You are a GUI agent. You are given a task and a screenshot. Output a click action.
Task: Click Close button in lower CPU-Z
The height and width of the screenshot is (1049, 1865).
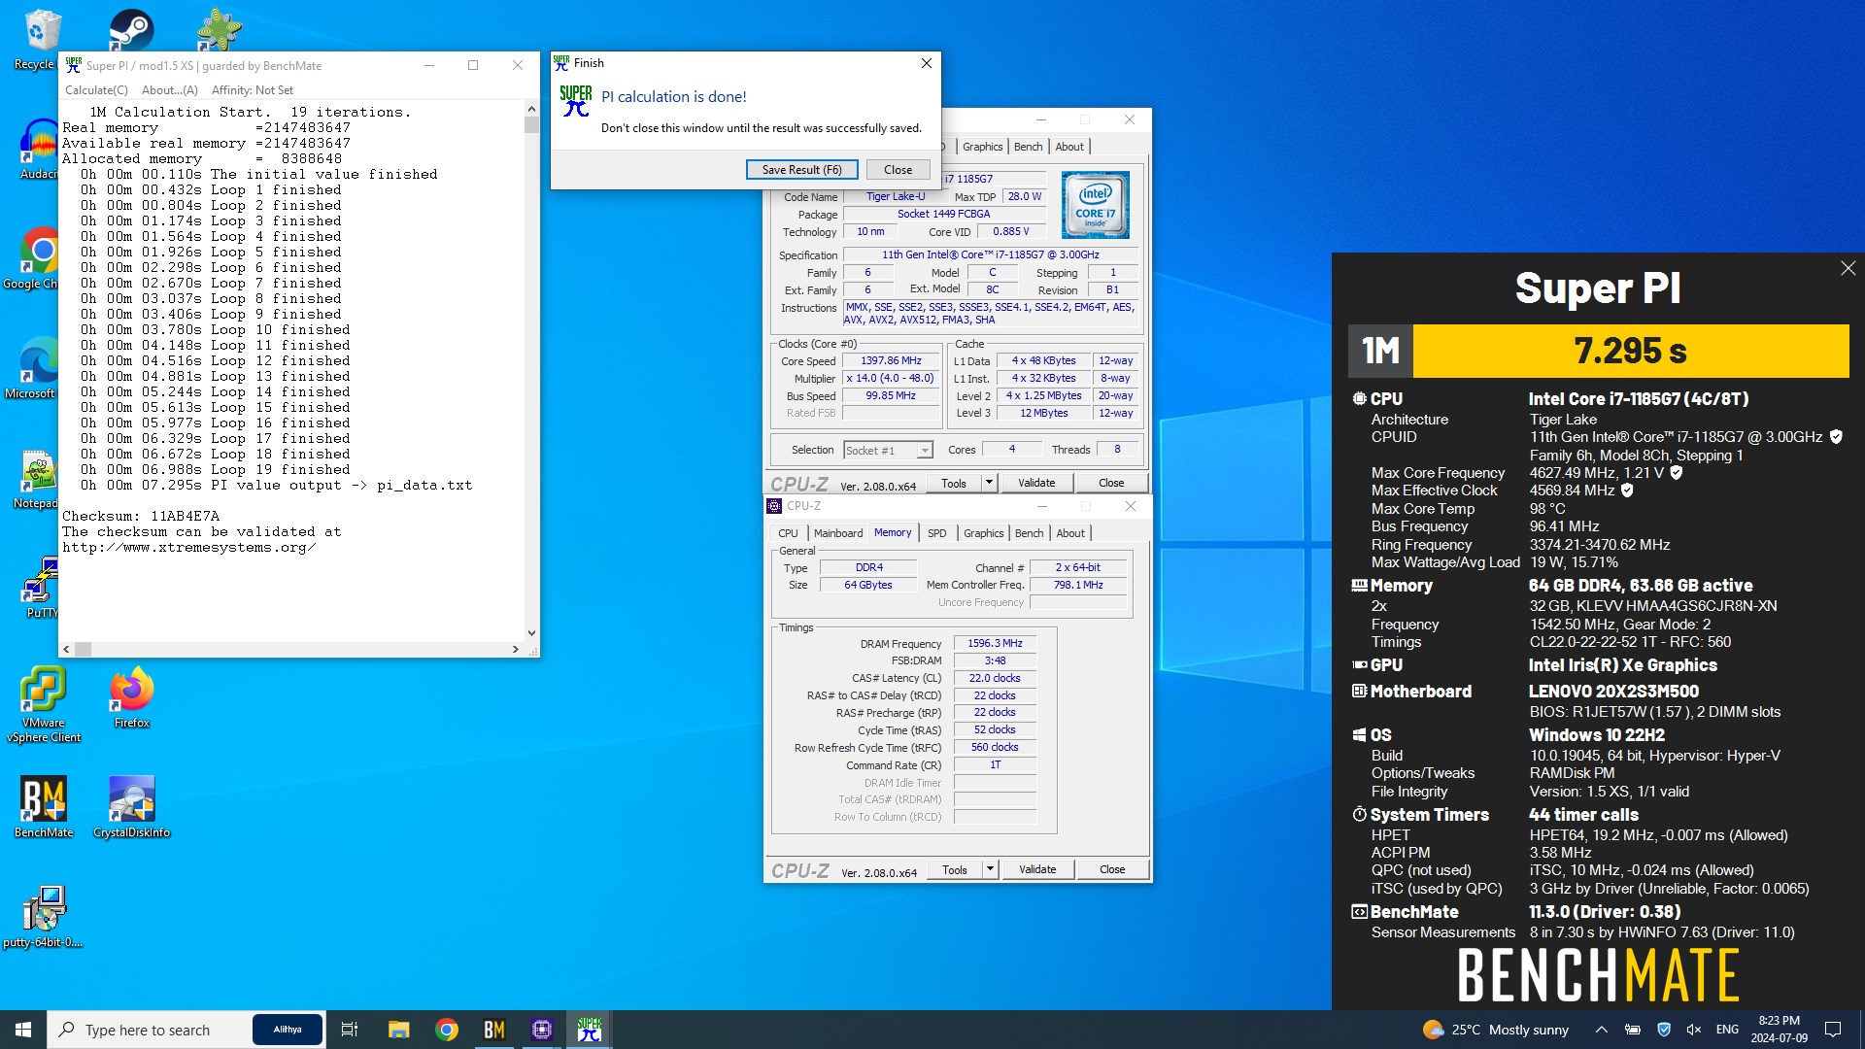1112,869
